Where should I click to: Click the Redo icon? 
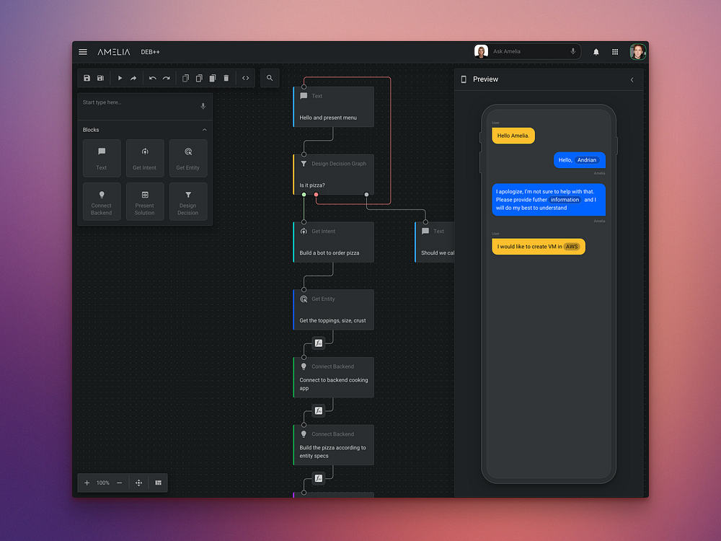[167, 78]
